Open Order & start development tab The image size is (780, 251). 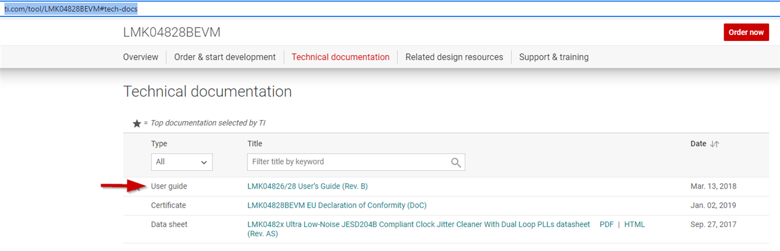click(x=225, y=57)
